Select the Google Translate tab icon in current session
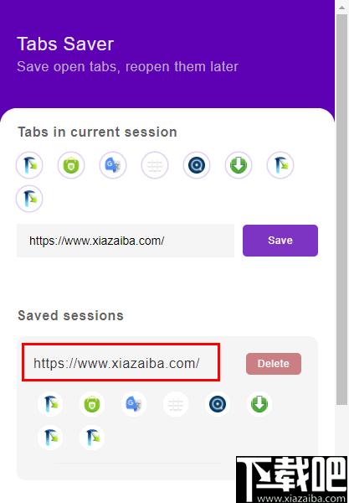The height and width of the screenshot is (503, 349). point(113,165)
